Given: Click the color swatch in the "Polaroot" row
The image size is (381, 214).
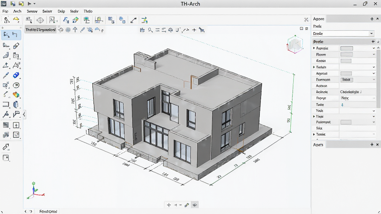Looking at the screenshot, I should pos(346,122).
